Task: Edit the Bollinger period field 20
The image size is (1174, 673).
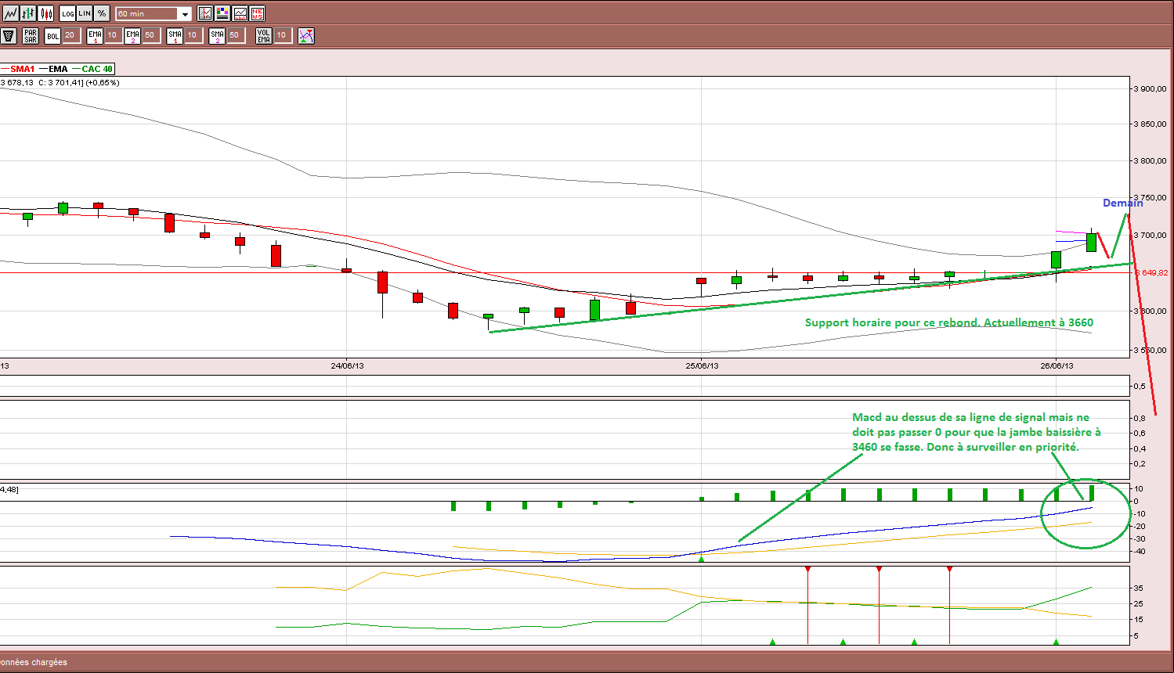Action: [x=72, y=35]
